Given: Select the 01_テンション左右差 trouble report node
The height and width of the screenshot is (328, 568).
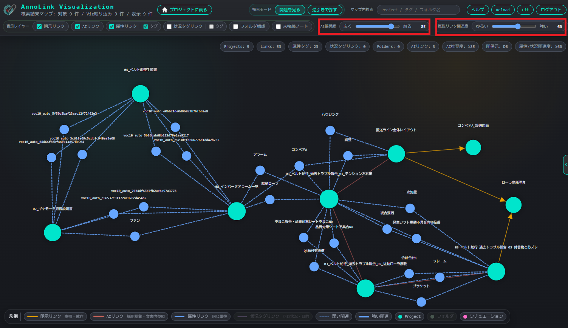Looking at the screenshot, I should (329, 199).
